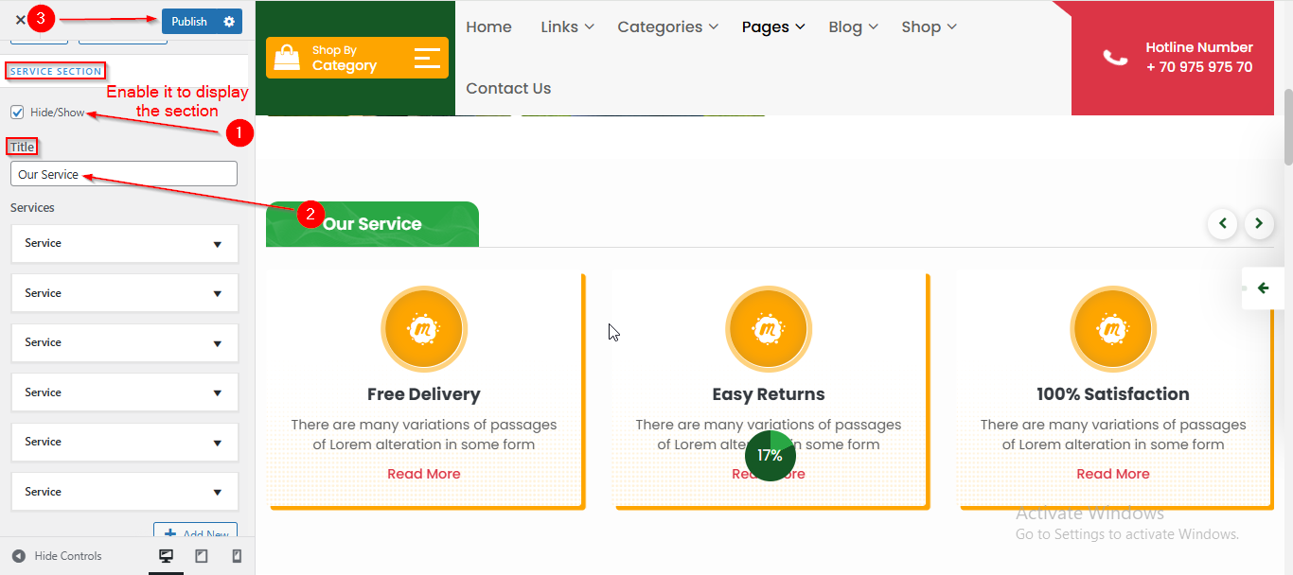The width and height of the screenshot is (1293, 575).
Task: Open the Shop By Category menu
Action: [357, 59]
